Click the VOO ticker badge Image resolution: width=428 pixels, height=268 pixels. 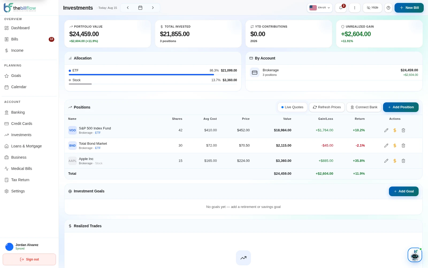[x=72, y=130]
